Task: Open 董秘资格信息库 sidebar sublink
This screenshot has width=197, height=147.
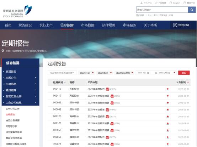Action: (14, 138)
